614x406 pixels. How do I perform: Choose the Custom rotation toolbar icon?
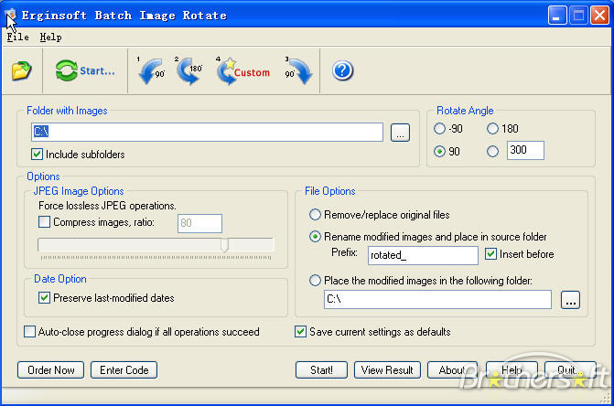pyautogui.click(x=243, y=71)
